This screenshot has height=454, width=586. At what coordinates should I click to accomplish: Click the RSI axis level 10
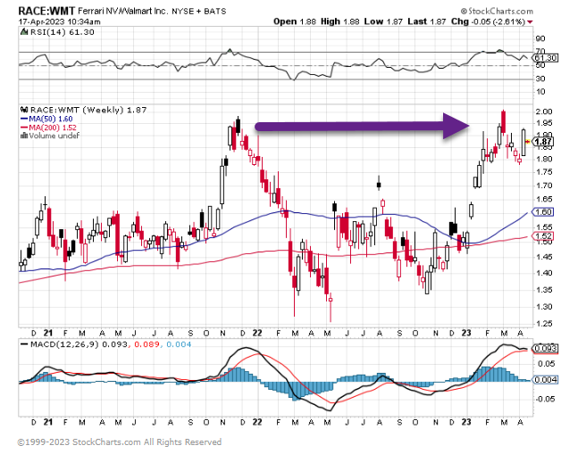tap(540, 92)
